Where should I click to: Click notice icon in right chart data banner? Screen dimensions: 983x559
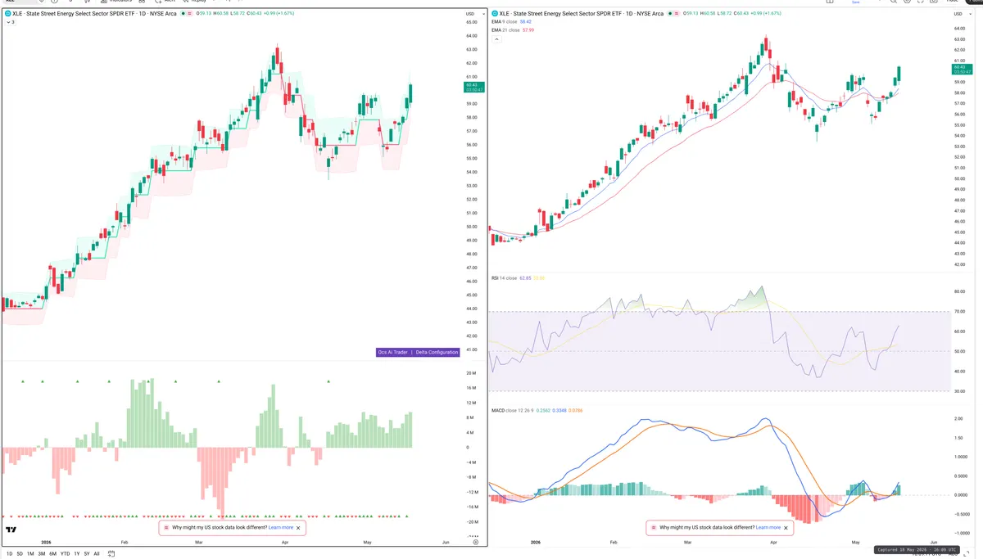653,528
